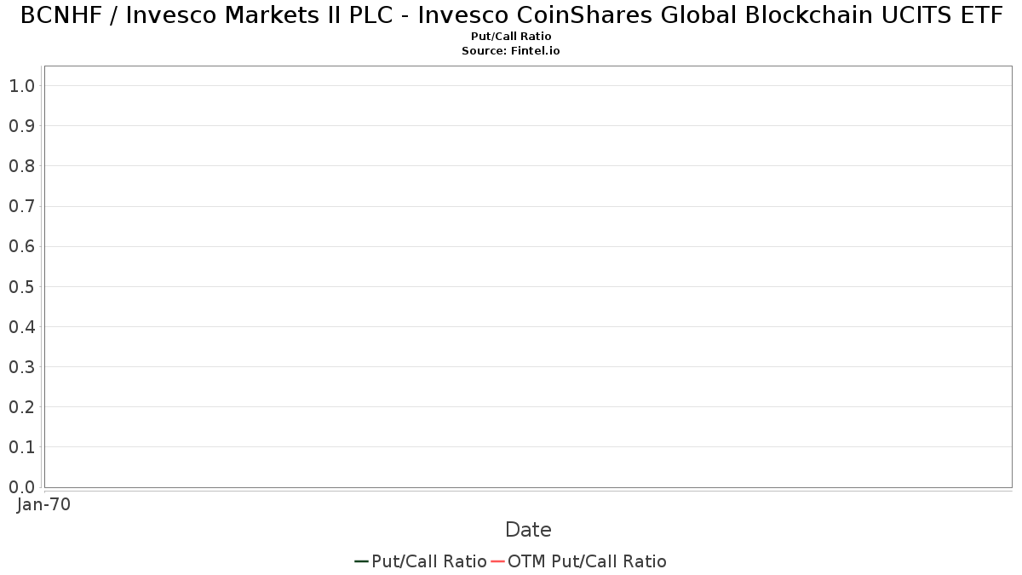Click the Date axis title
Image resolution: width=1022 pixels, height=575 pixels.
coord(528,530)
